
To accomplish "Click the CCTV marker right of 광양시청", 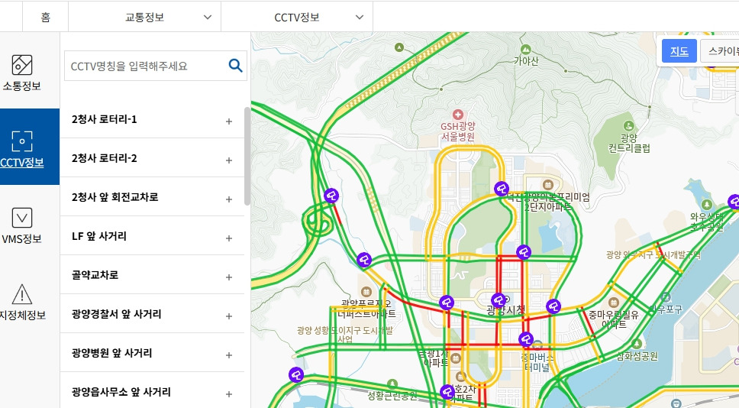I will click(x=553, y=306).
